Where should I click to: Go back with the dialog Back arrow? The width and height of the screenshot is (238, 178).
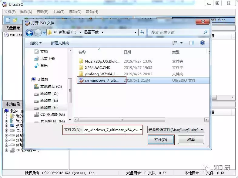click(x=29, y=33)
